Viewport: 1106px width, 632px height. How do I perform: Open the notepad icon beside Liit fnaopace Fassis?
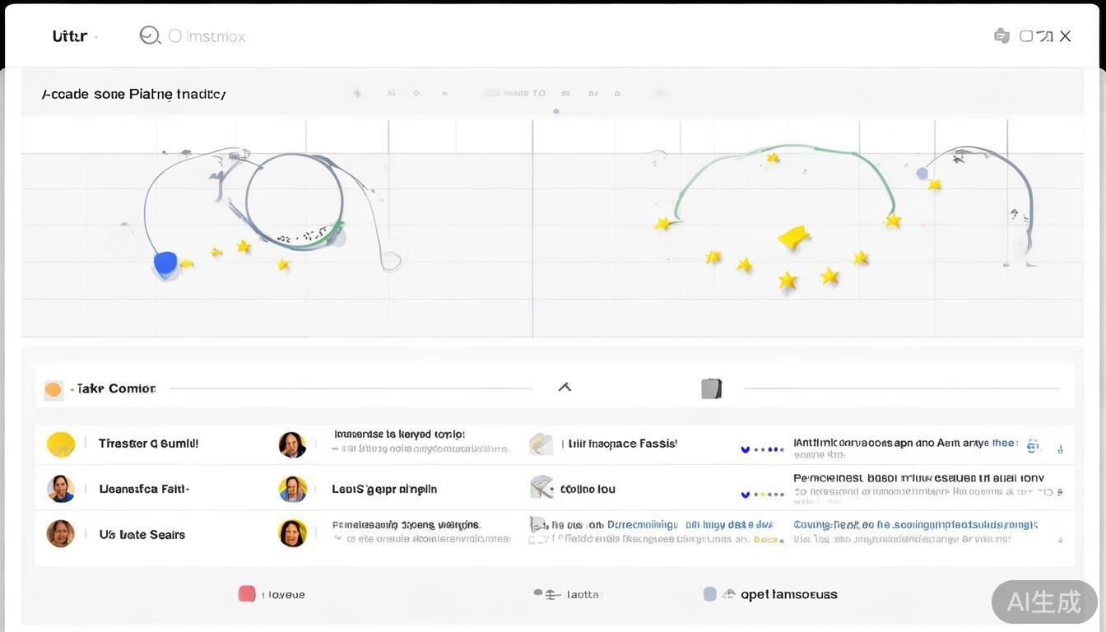point(541,444)
